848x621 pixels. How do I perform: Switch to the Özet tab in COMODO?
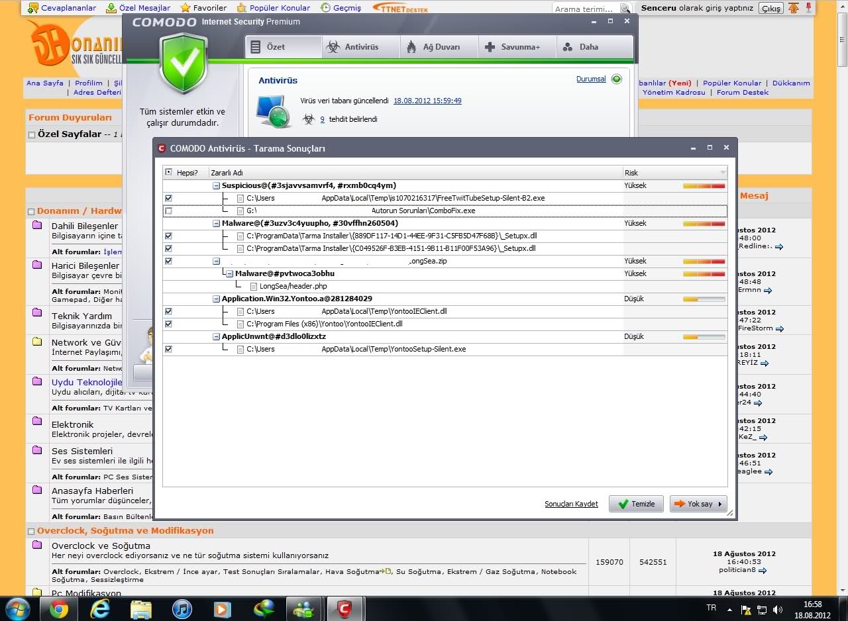tap(284, 47)
